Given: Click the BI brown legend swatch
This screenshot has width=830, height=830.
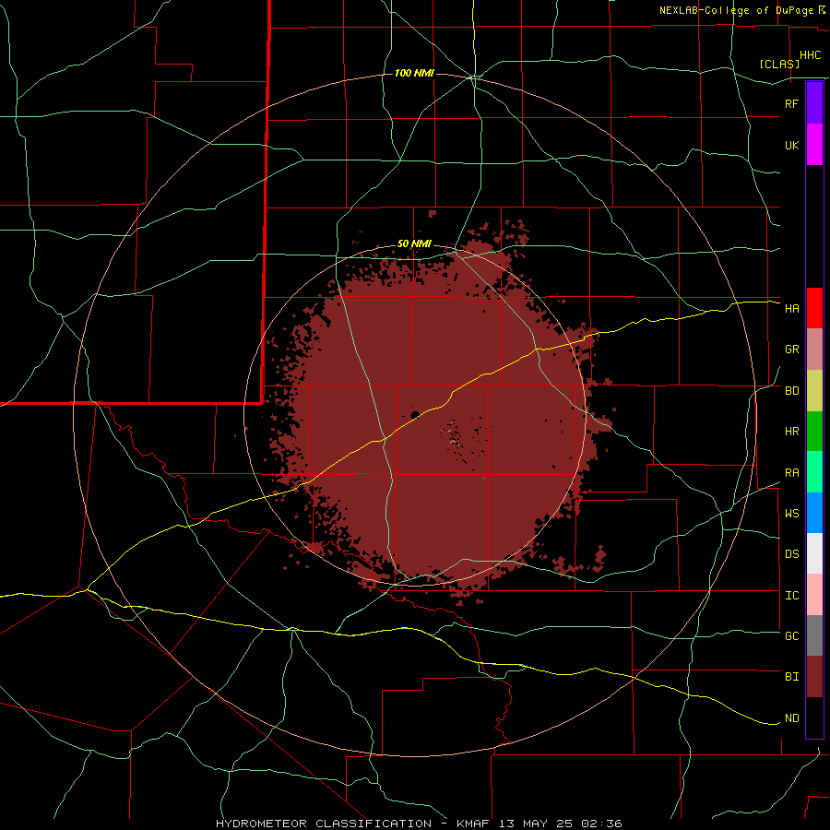Looking at the screenshot, I should tap(814, 677).
